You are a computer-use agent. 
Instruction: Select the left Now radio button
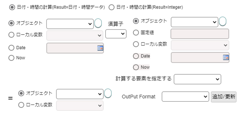(x=11, y=58)
